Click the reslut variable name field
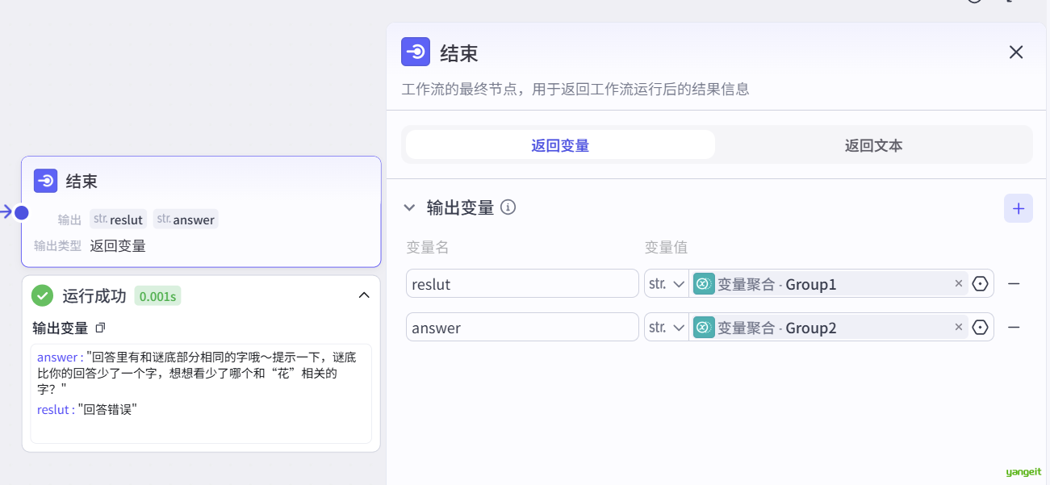The width and height of the screenshot is (1050, 485). point(521,284)
